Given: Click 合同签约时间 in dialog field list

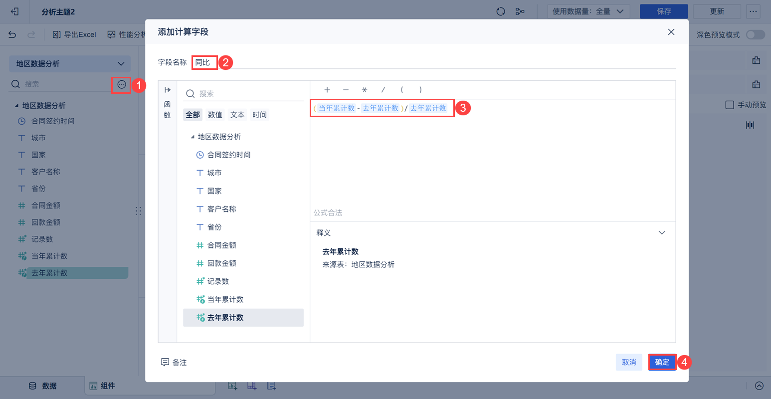Looking at the screenshot, I should point(243,155).
